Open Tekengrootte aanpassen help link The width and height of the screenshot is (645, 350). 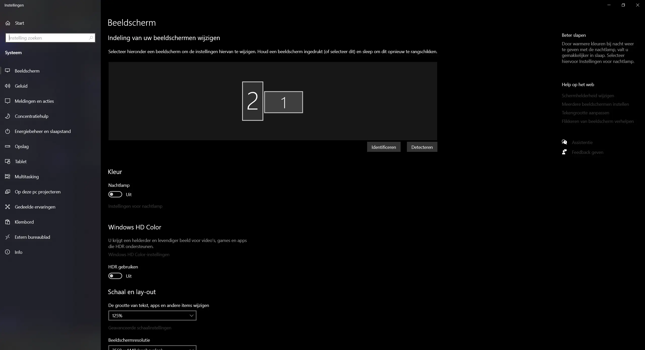585,113
